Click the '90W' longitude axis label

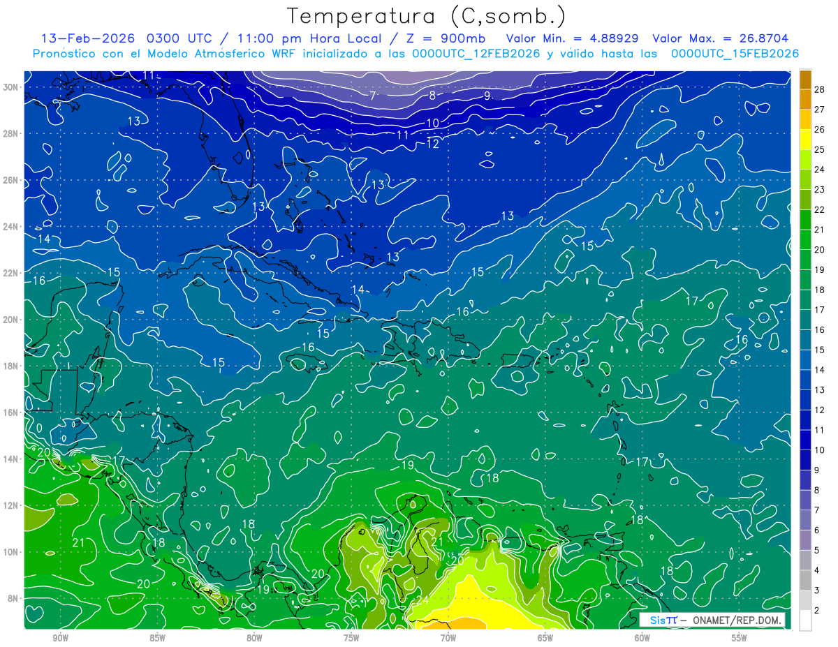pyautogui.click(x=60, y=638)
